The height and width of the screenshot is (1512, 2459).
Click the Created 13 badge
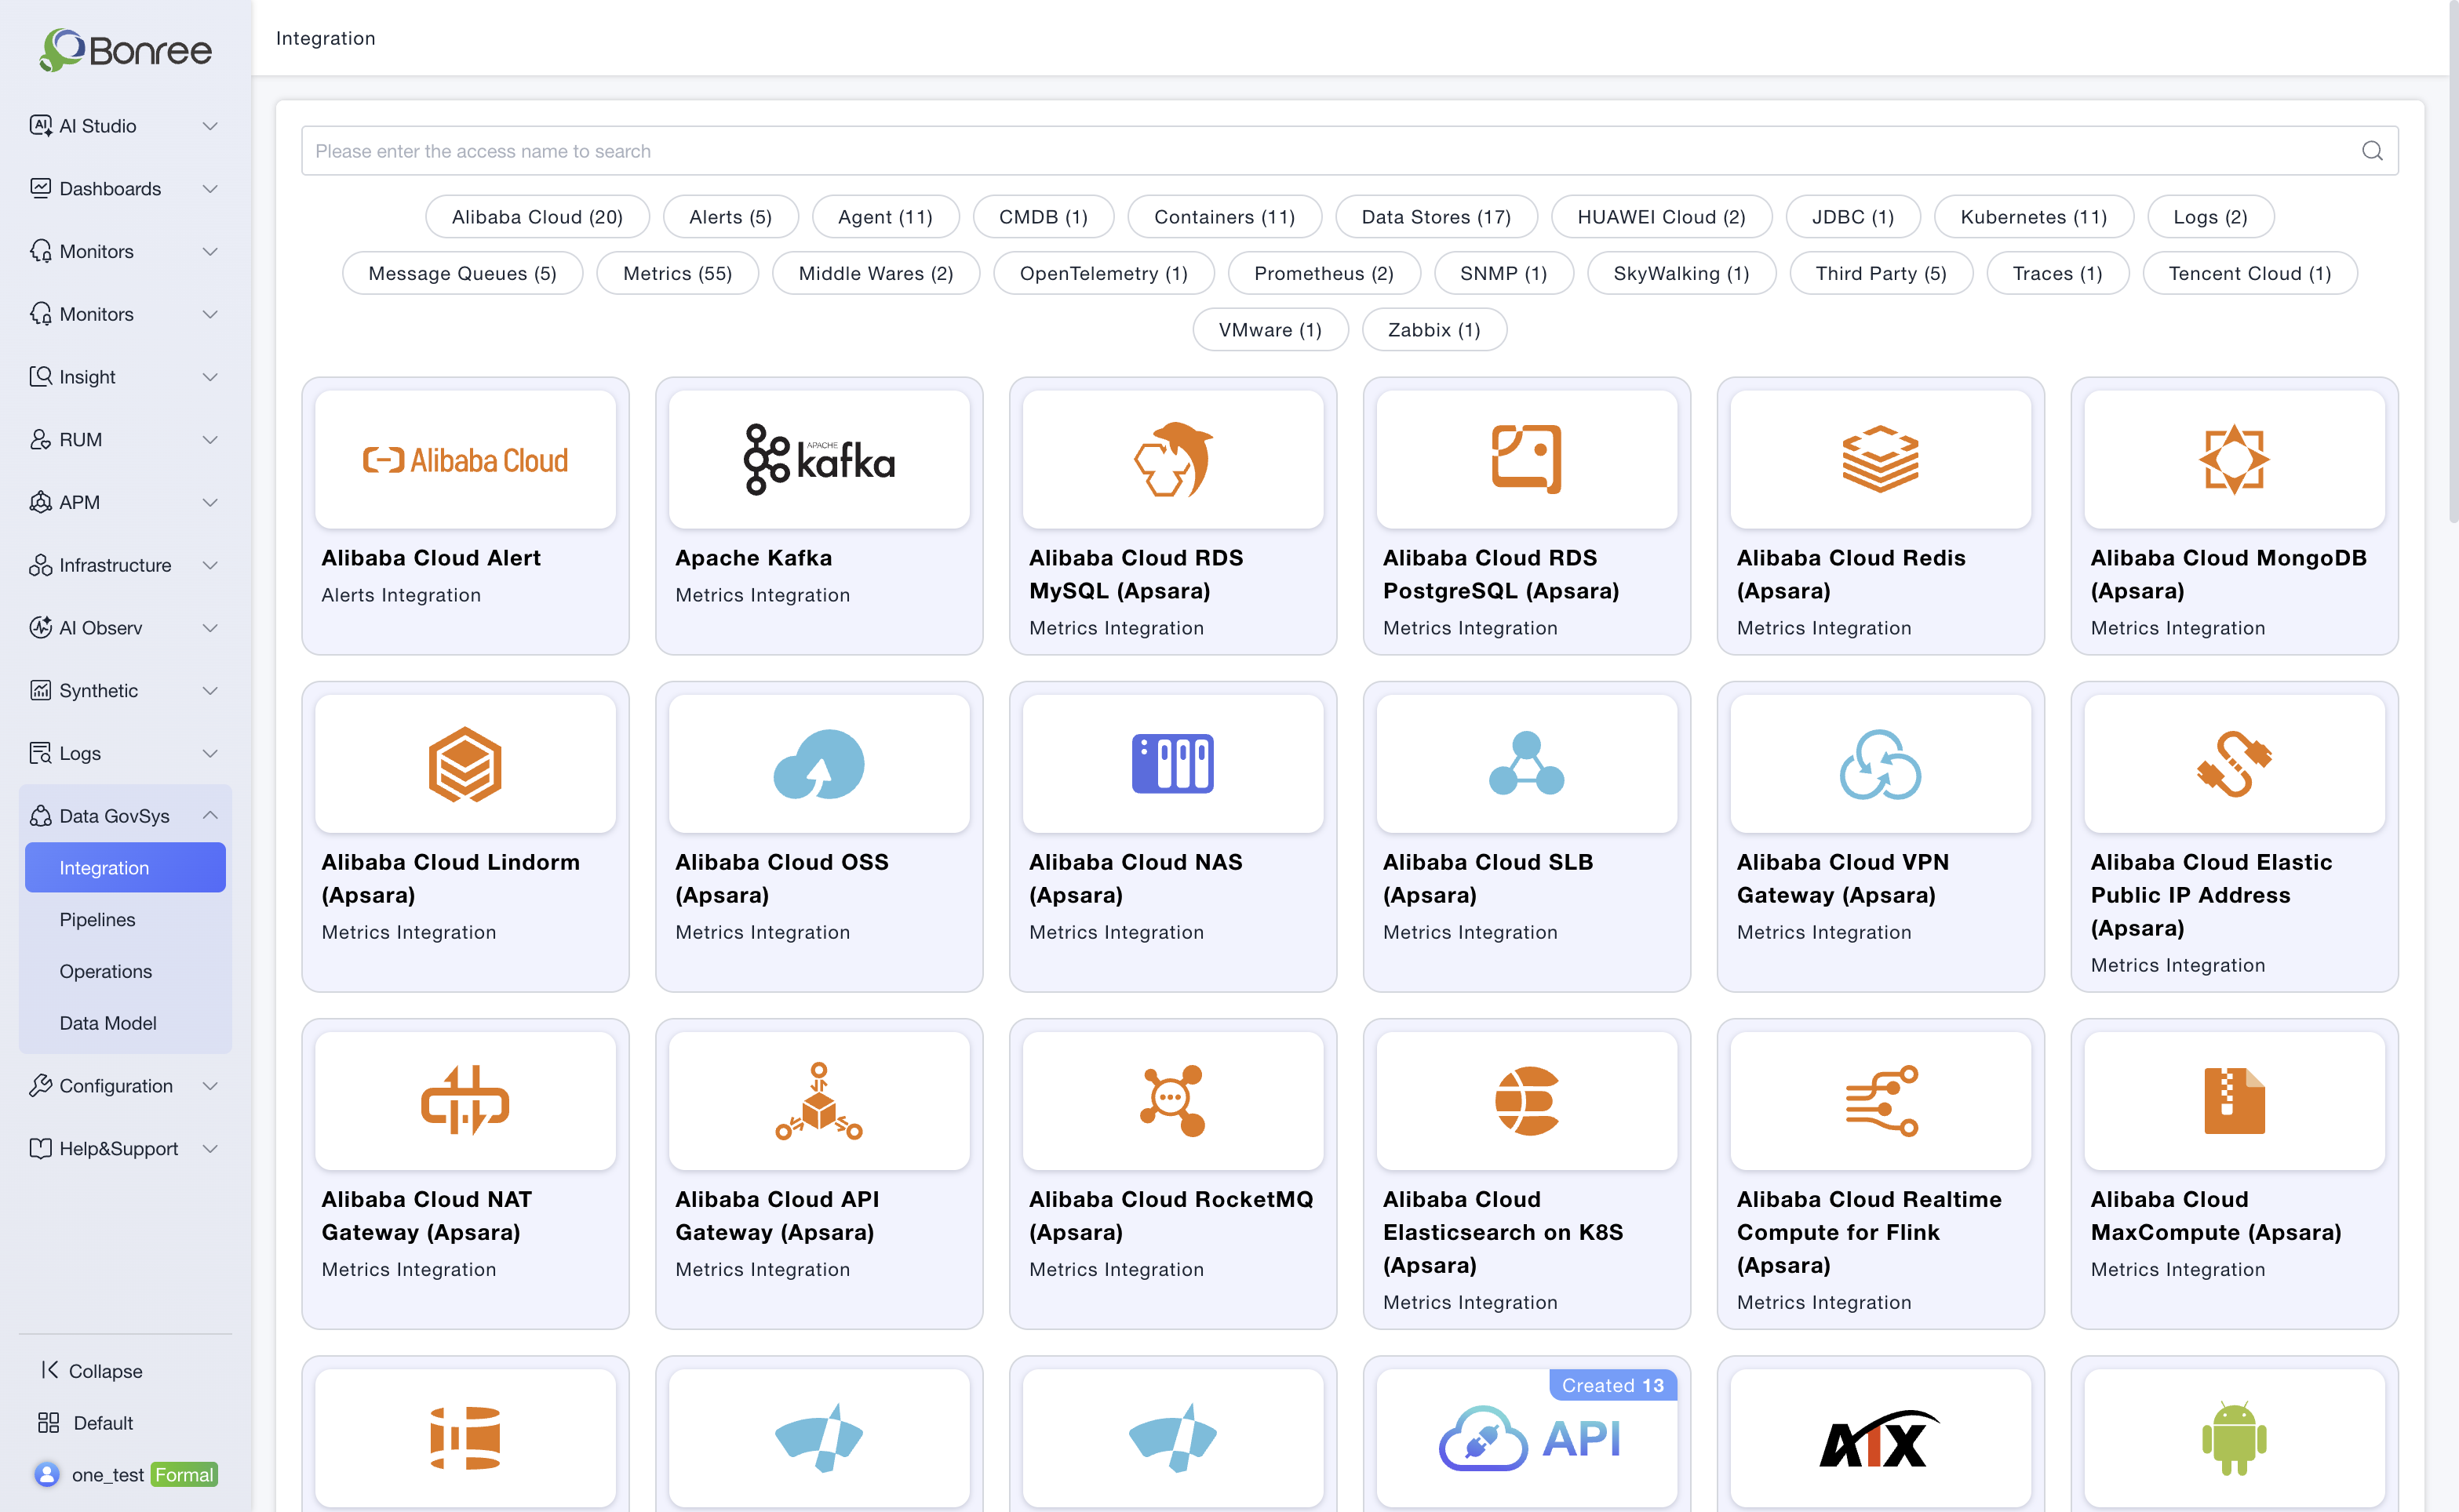tap(1612, 1385)
